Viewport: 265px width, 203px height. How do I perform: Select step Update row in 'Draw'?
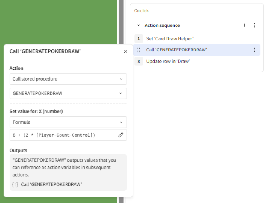click(168, 61)
